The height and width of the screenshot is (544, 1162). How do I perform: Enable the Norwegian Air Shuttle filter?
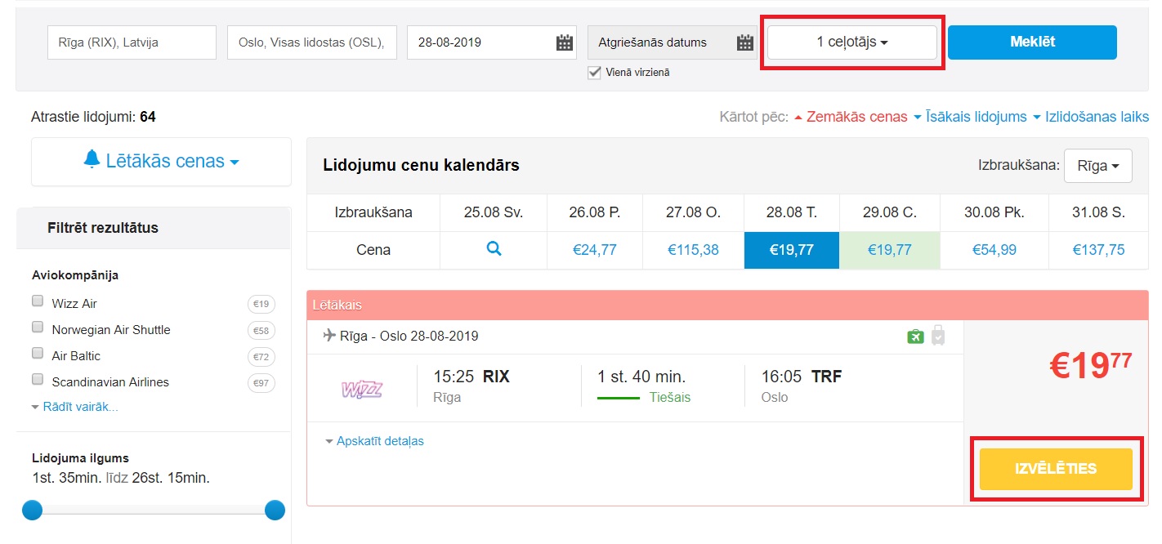pos(38,328)
